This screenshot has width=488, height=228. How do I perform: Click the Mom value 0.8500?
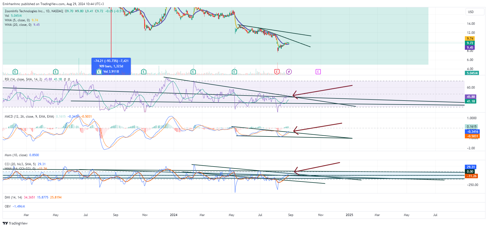(x=34, y=155)
